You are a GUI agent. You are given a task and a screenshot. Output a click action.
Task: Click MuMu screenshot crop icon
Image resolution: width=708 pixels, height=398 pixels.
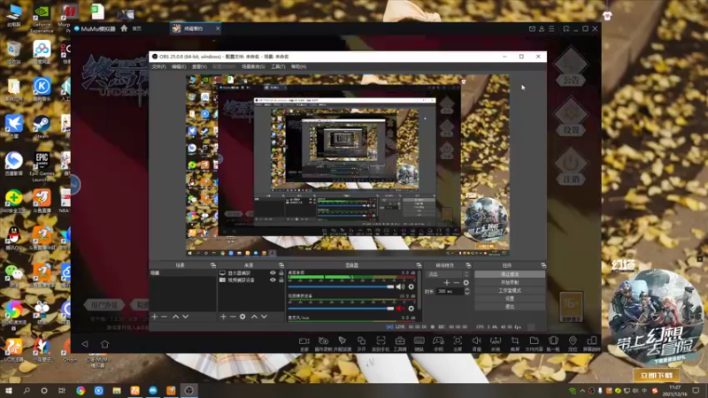[x=515, y=343]
